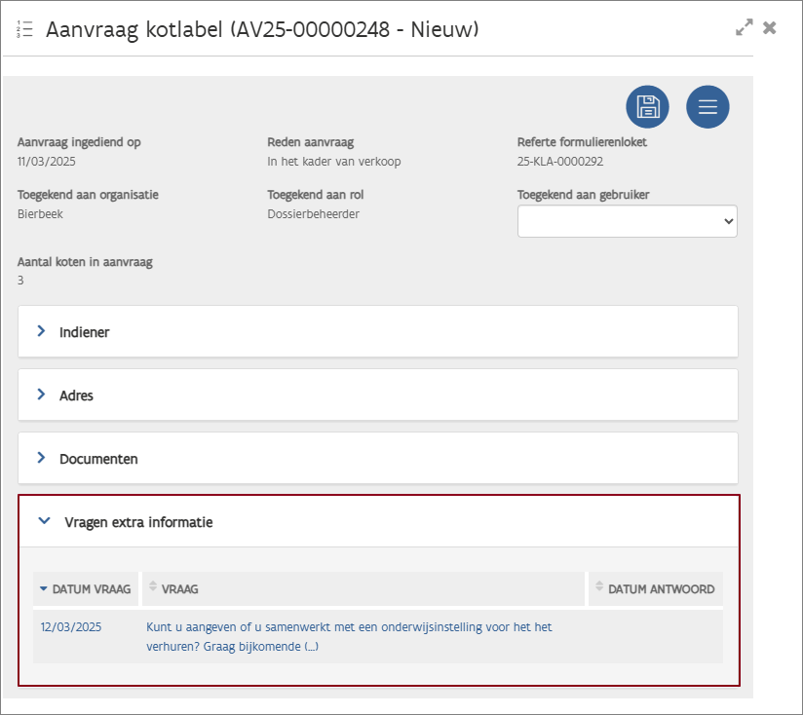Screen dimensions: 803x715
Task: Expand the Indiener section chevron
Action: pos(42,331)
